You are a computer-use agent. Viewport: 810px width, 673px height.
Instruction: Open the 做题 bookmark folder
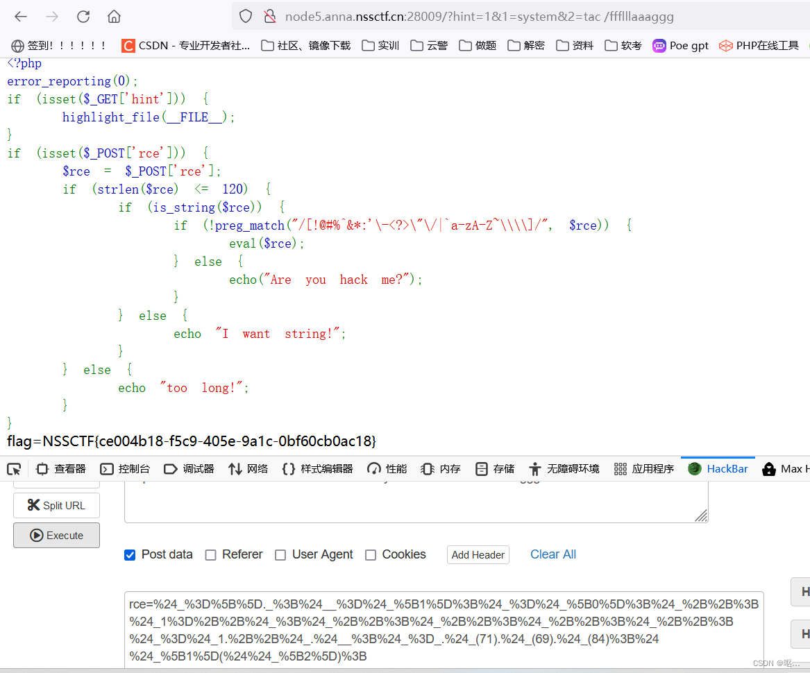pyautogui.click(x=478, y=46)
